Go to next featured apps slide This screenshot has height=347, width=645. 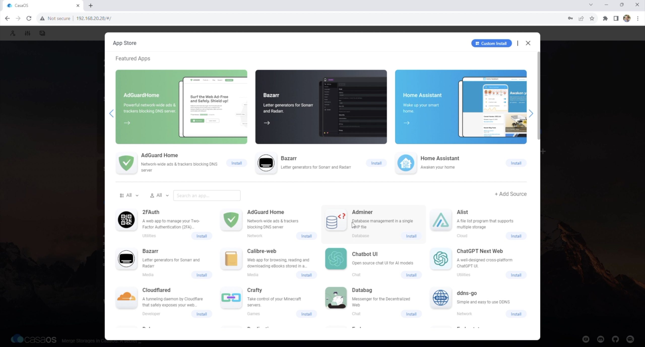pos(531,113)
